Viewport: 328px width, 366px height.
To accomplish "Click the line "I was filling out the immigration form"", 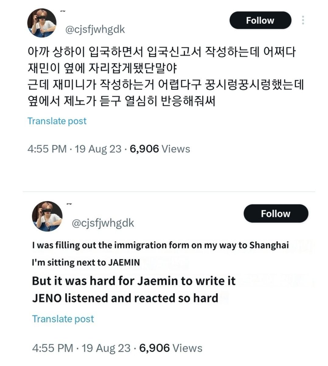I will tap(160, 245).
